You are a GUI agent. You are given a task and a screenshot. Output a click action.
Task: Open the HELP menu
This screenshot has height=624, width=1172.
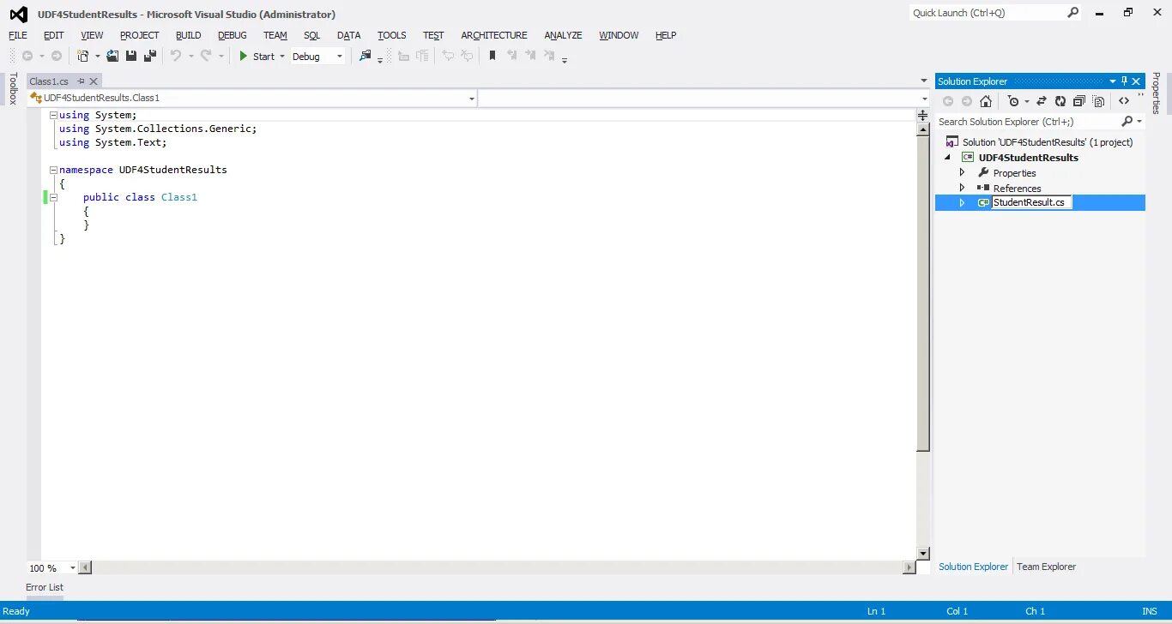click(x=666, y=35)
